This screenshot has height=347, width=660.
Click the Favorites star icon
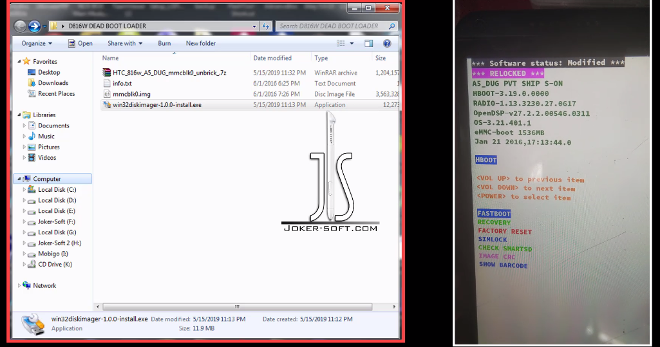[x=26, y=61]
